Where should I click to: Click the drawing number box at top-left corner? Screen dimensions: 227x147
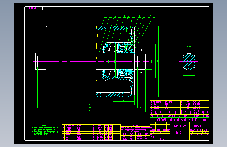pos(34,8)
